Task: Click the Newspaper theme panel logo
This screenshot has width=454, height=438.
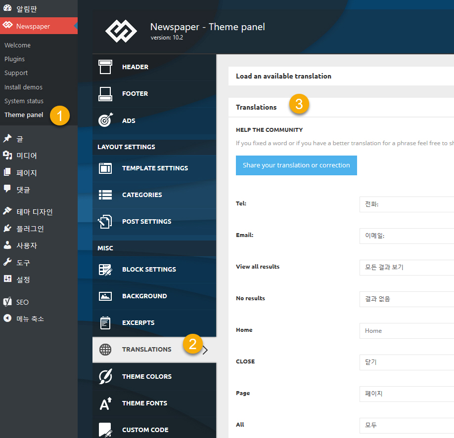Action: tap(121, 31)
